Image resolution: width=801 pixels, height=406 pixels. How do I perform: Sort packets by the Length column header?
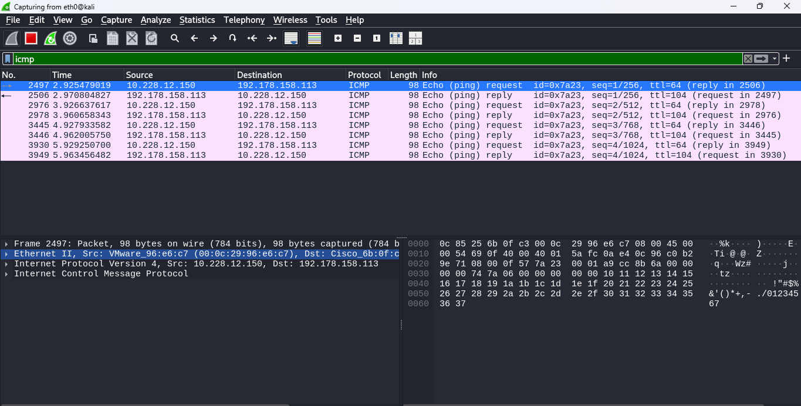(404, 75)
